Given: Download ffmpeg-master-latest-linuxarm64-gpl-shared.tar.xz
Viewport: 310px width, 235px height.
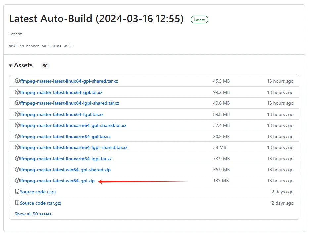Looking at the screenshot, I should click(x=73, y=125).
